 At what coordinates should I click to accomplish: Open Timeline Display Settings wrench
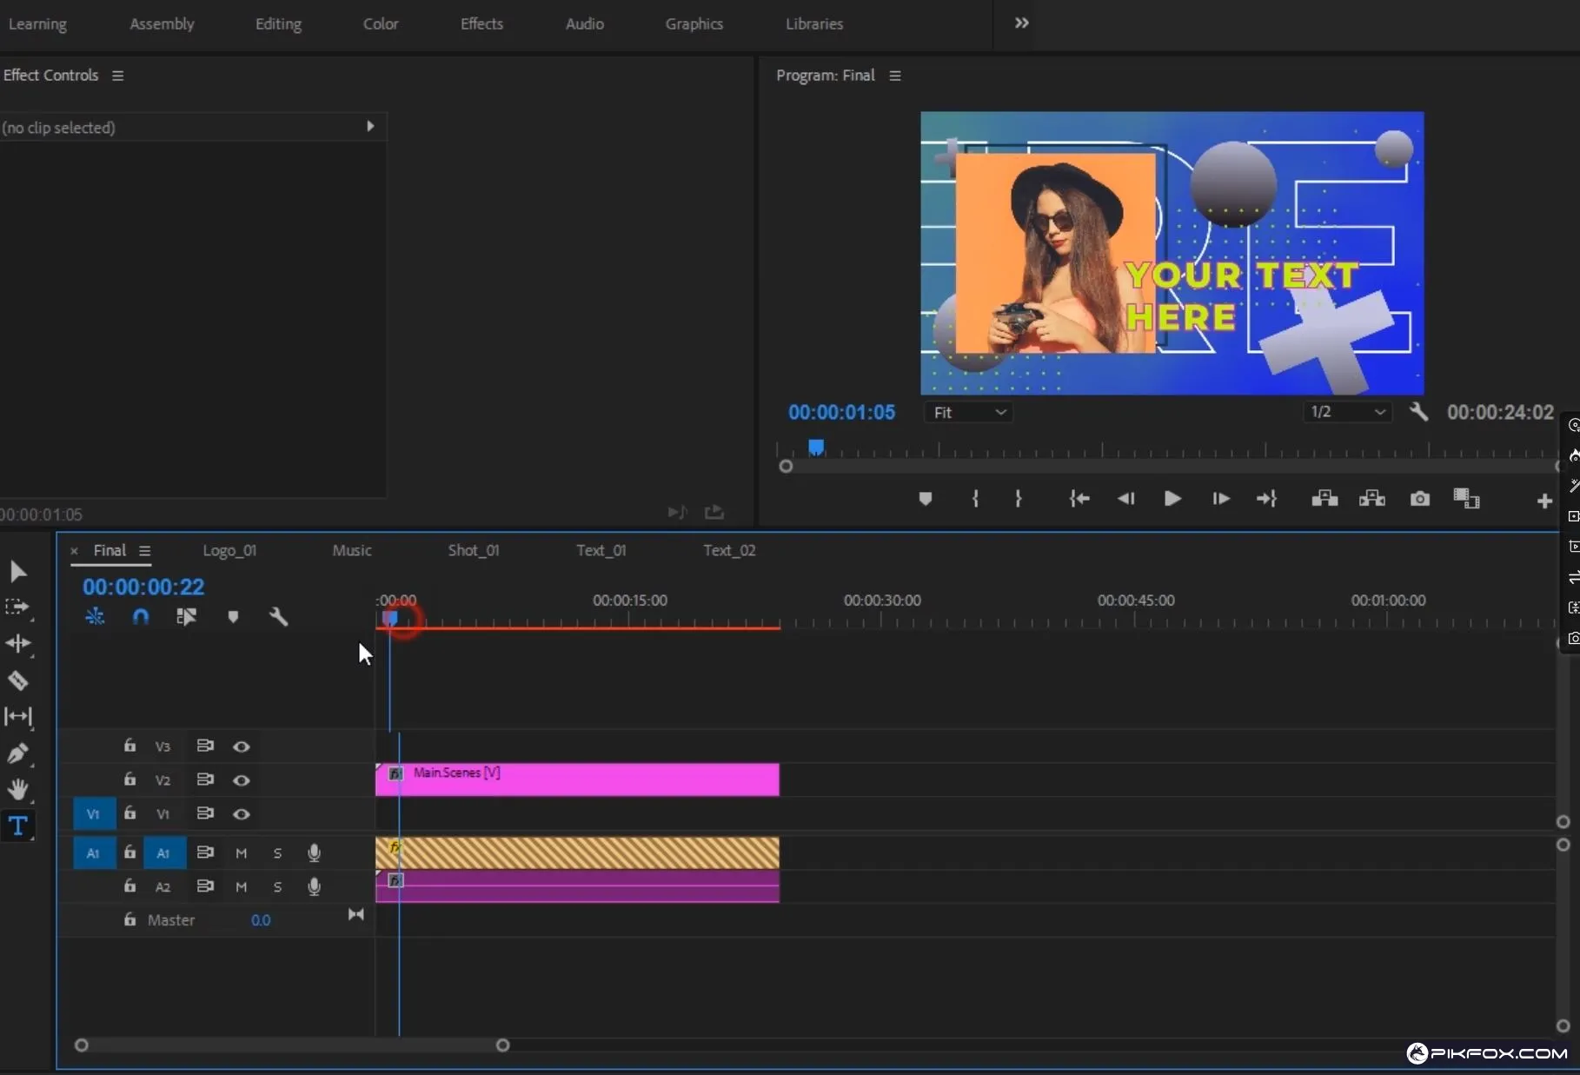[279, 617]
